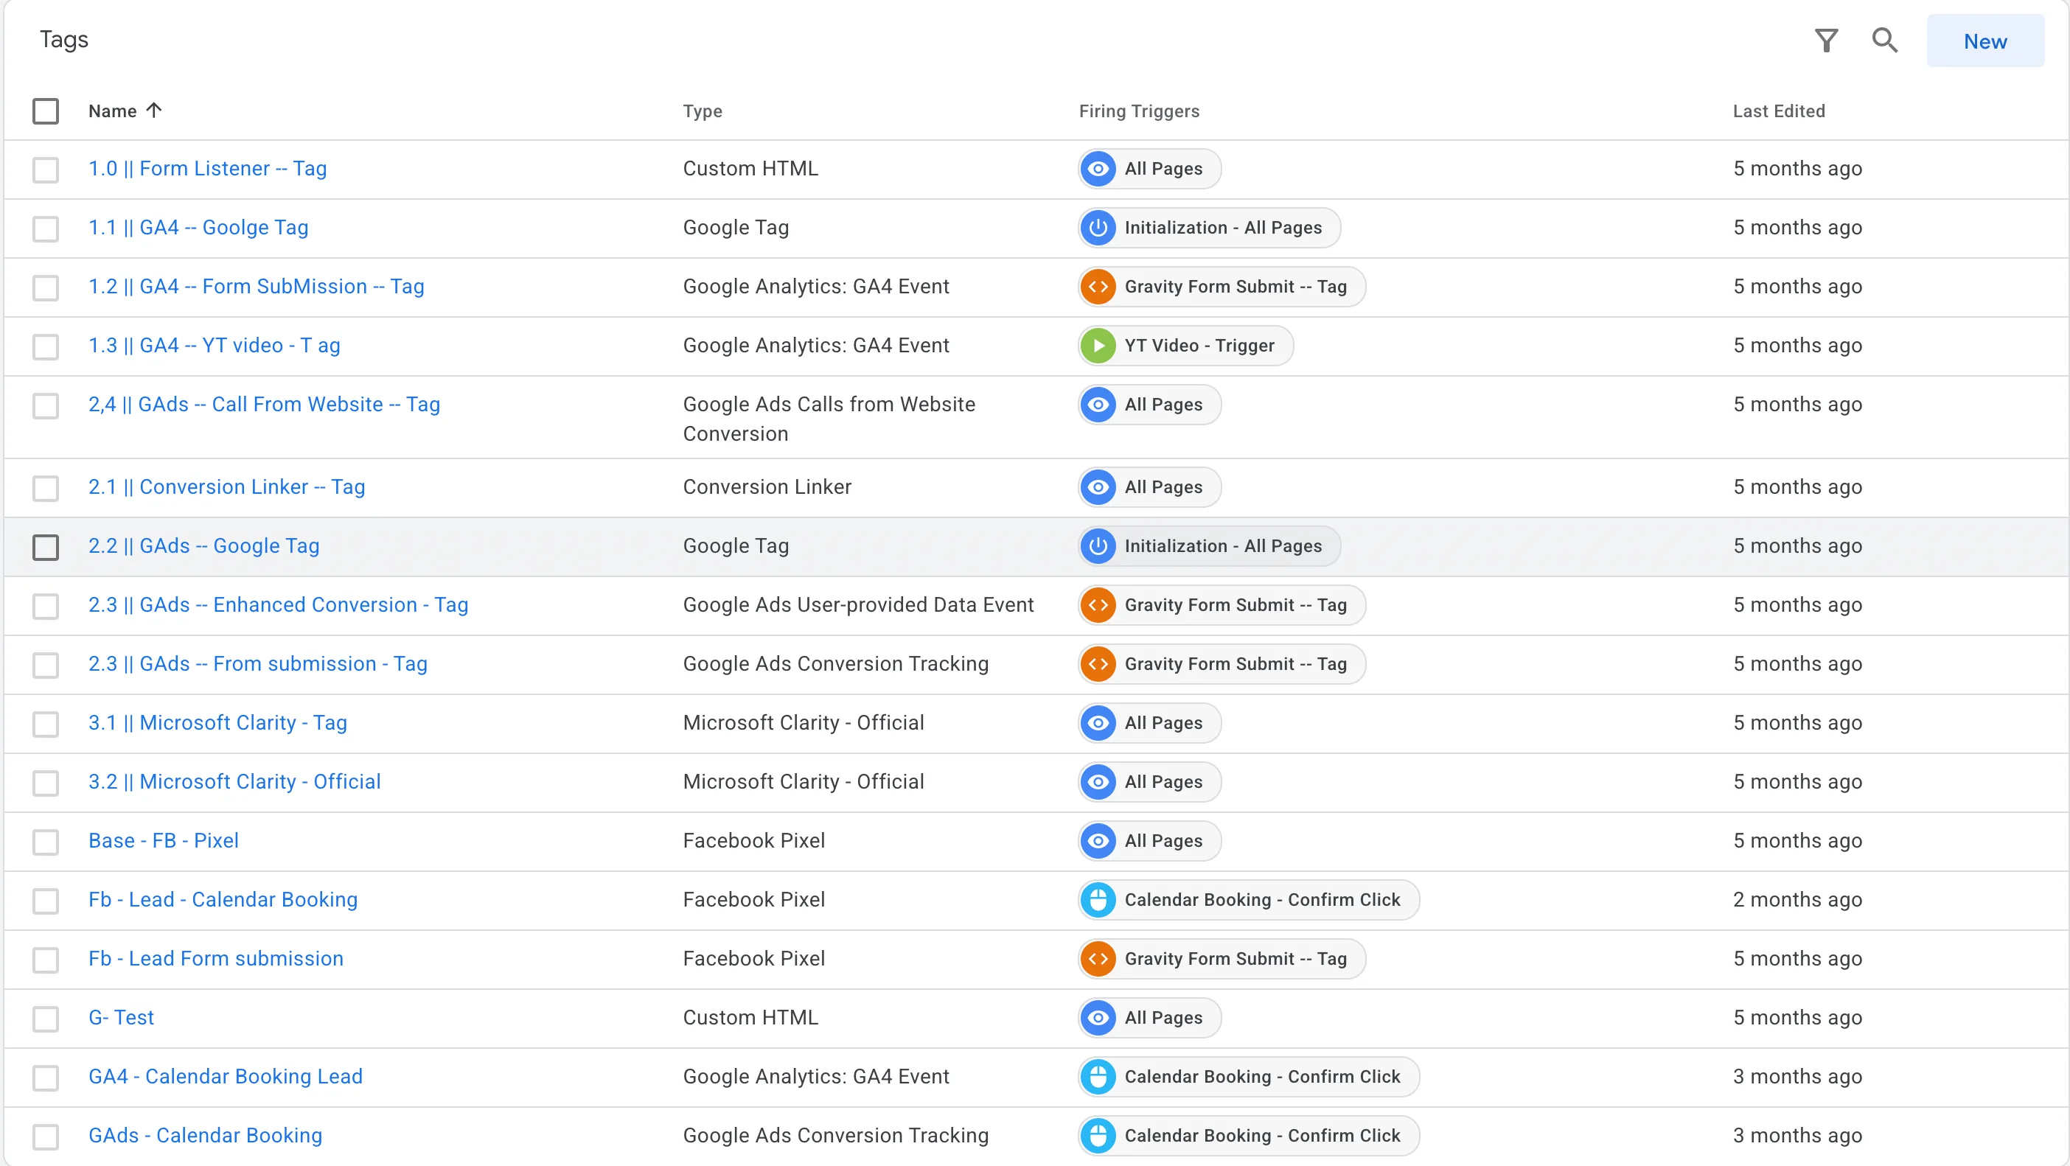2070x1166 pixels.
Task: Click '2 months ago' in Fb Lead Calendar row
Action: (x=1797, y=899)
